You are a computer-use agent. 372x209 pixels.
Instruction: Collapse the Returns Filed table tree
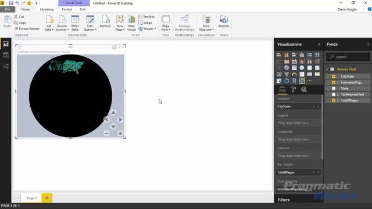tap(327, 70)
